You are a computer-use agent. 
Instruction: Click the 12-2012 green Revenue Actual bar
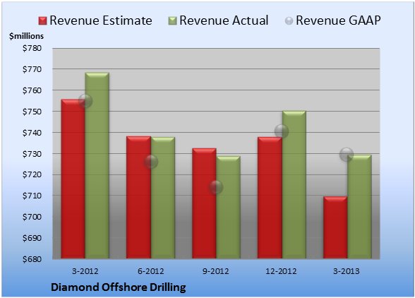click(294, 184)
